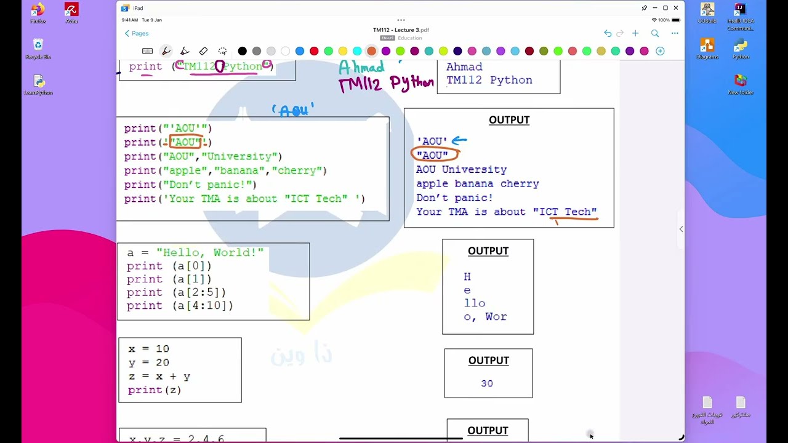
Task: Choose the dark gray pen color
Action: pos(257,51)
